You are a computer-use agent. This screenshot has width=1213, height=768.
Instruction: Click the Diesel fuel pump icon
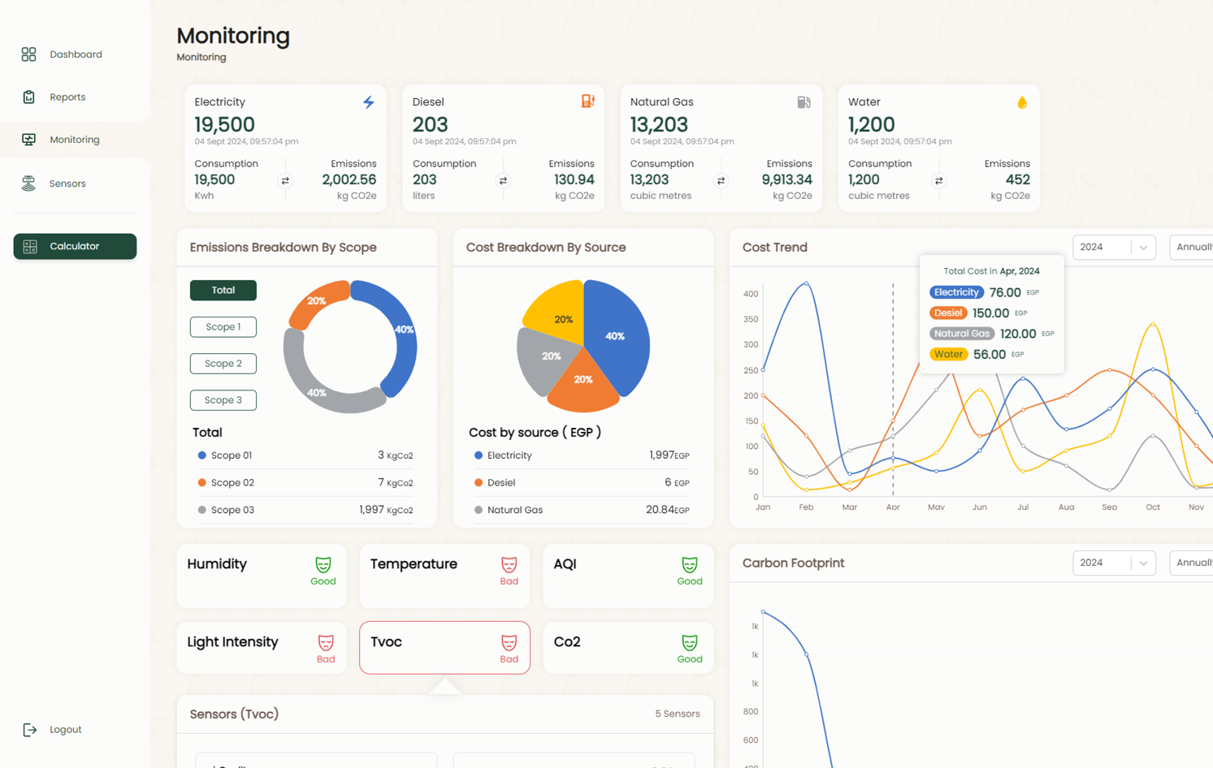(x=587, y=101)
